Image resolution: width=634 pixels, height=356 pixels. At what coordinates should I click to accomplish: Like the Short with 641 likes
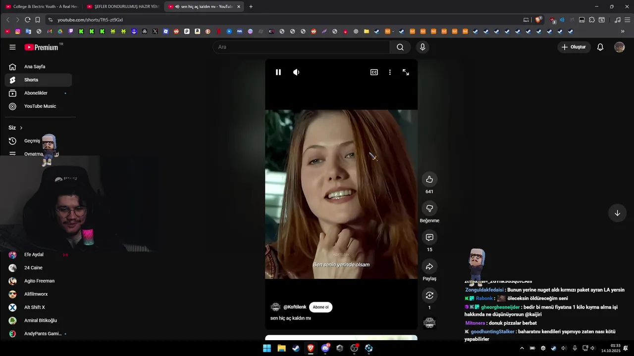click(x=429, y=179)
